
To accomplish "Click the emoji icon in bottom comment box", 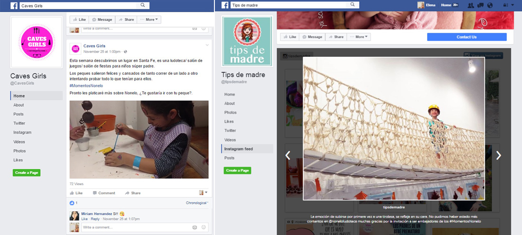I will coord(204,227).
